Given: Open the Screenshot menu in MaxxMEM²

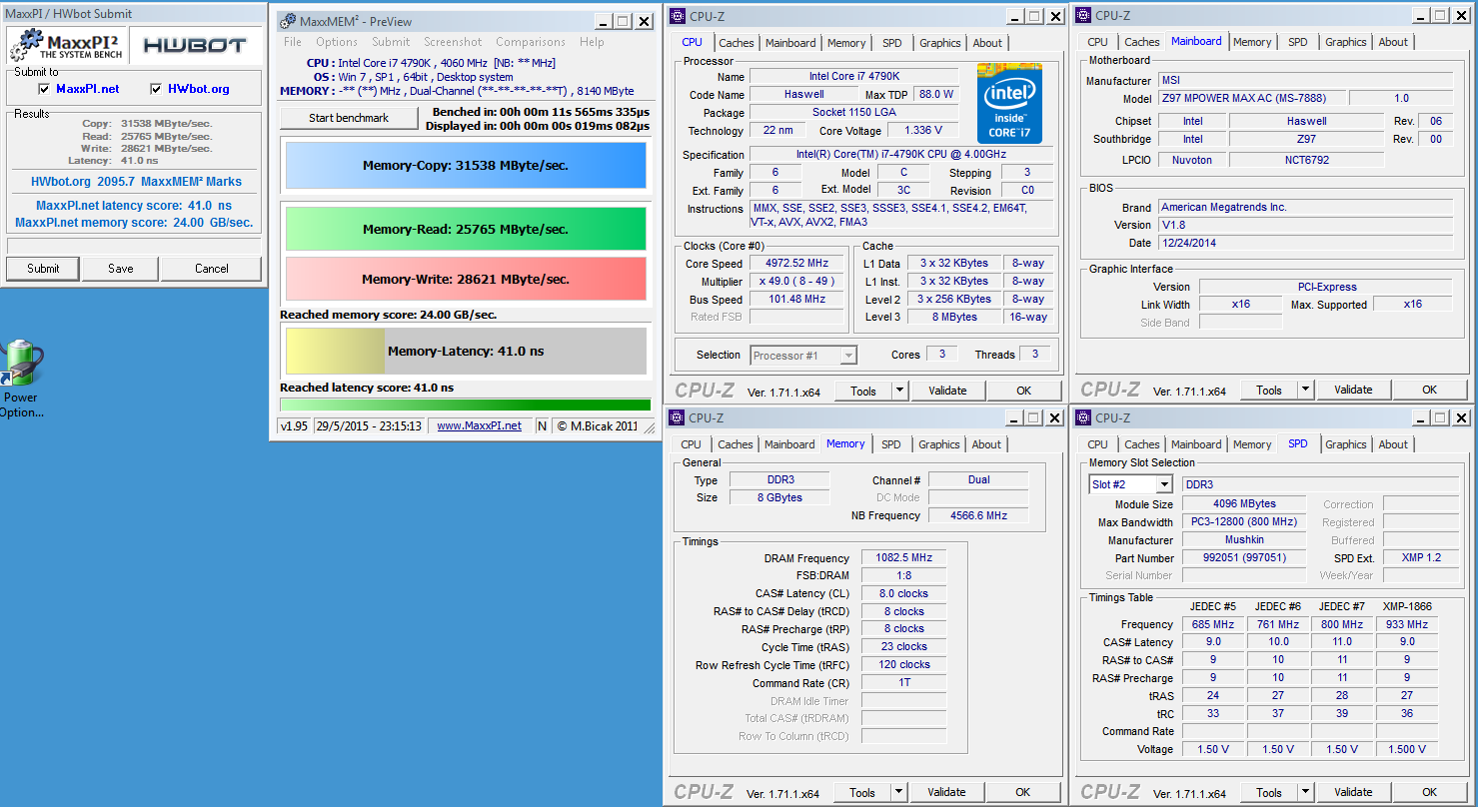Looking at the screenshot, I should pos(453,42).
